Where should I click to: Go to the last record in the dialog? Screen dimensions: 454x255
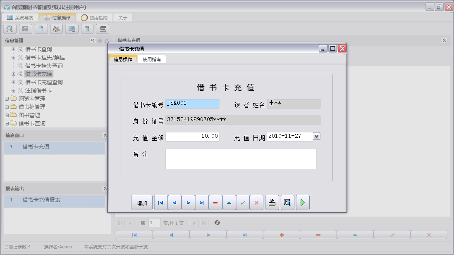pyautogui.click(x=202, y=203)
